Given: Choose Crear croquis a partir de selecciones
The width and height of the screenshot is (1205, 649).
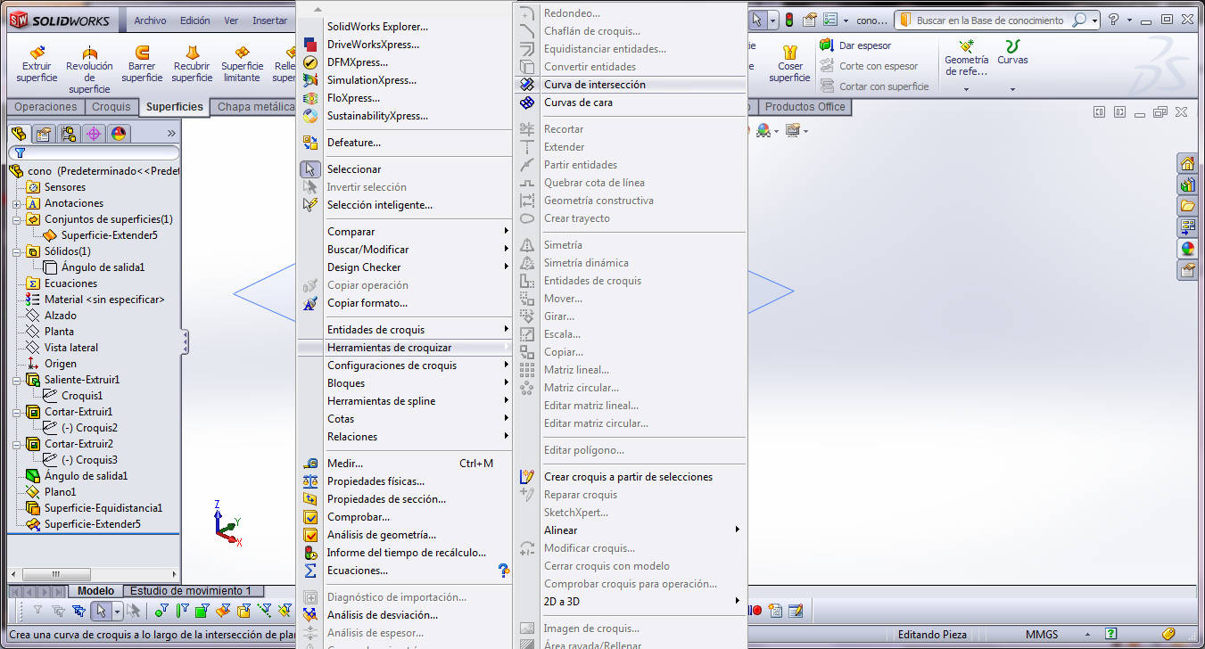Looking at the screenshot, I should 631,477.
